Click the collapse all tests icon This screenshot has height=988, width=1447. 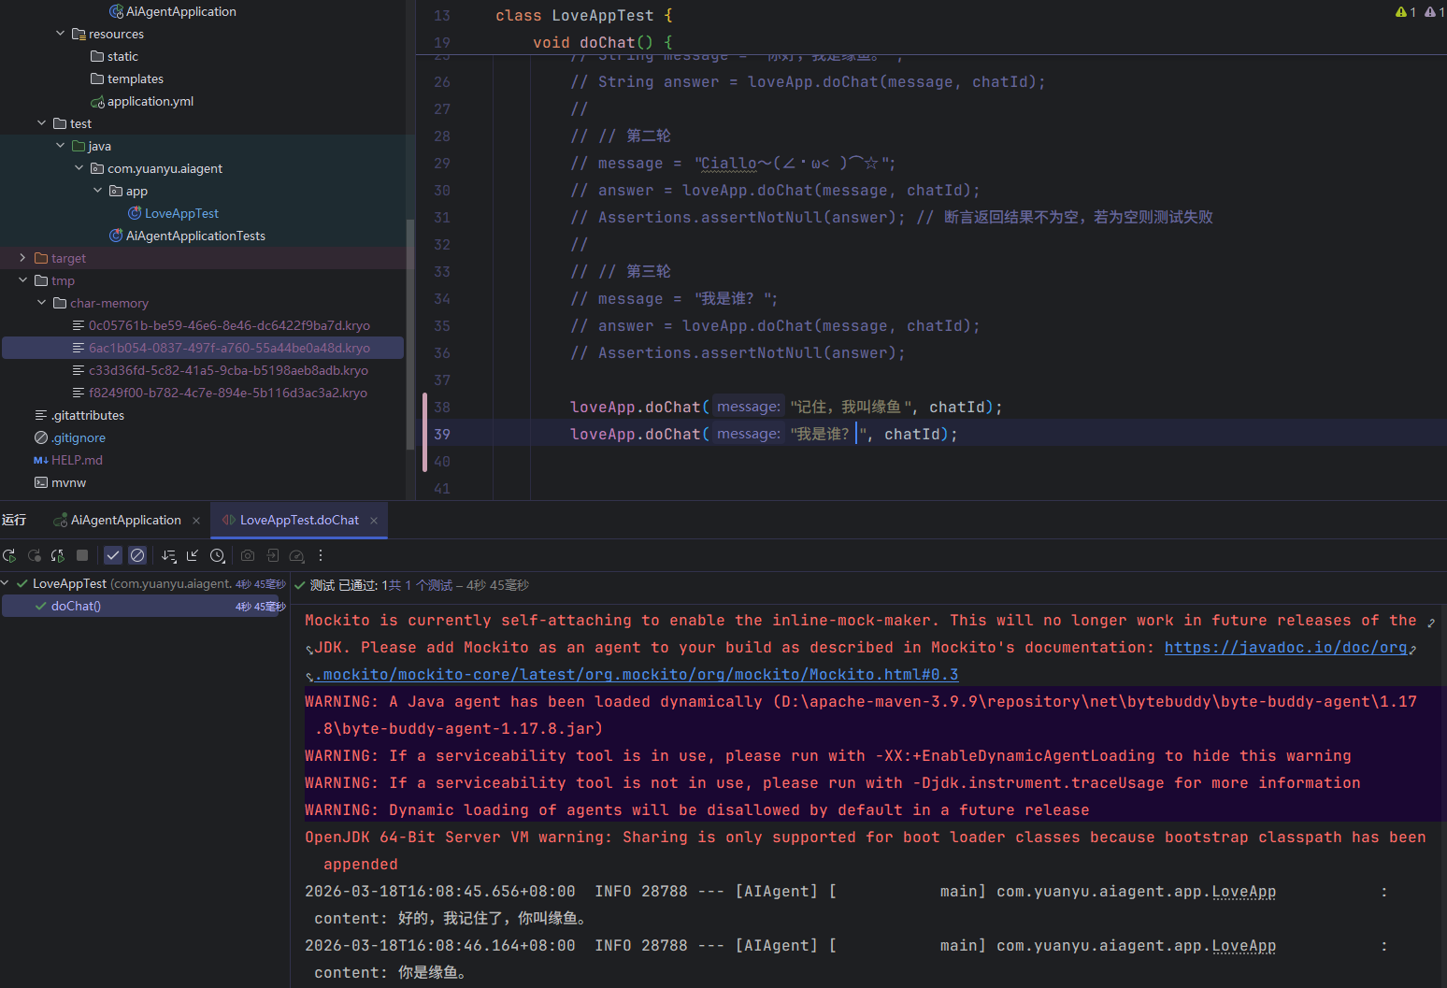point(193,555)
